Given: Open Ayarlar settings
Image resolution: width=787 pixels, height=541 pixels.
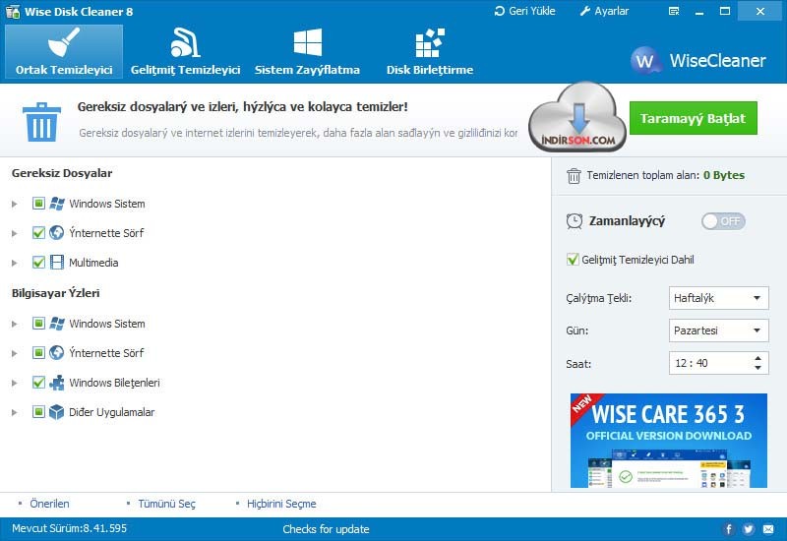Looking at the screenshot, I should (604, 11).
